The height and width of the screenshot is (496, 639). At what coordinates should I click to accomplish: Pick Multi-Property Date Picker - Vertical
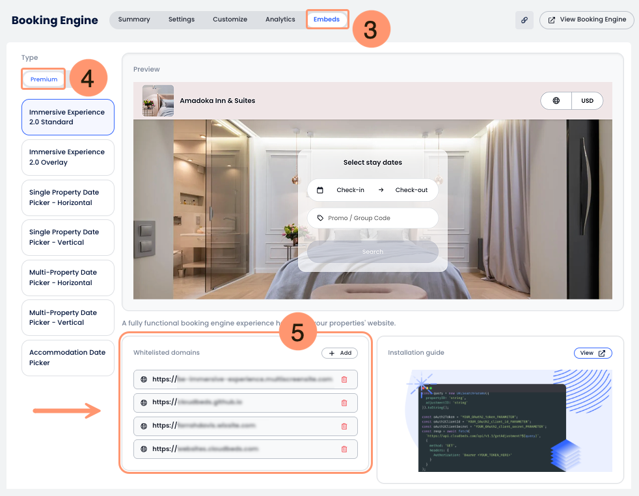(x=68, y=318)
